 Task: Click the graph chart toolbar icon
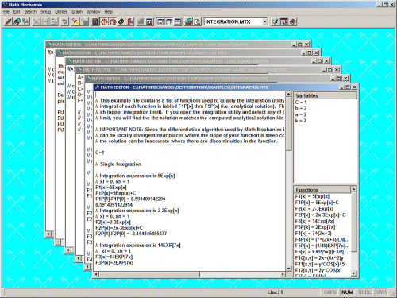(x=149, y=21)
